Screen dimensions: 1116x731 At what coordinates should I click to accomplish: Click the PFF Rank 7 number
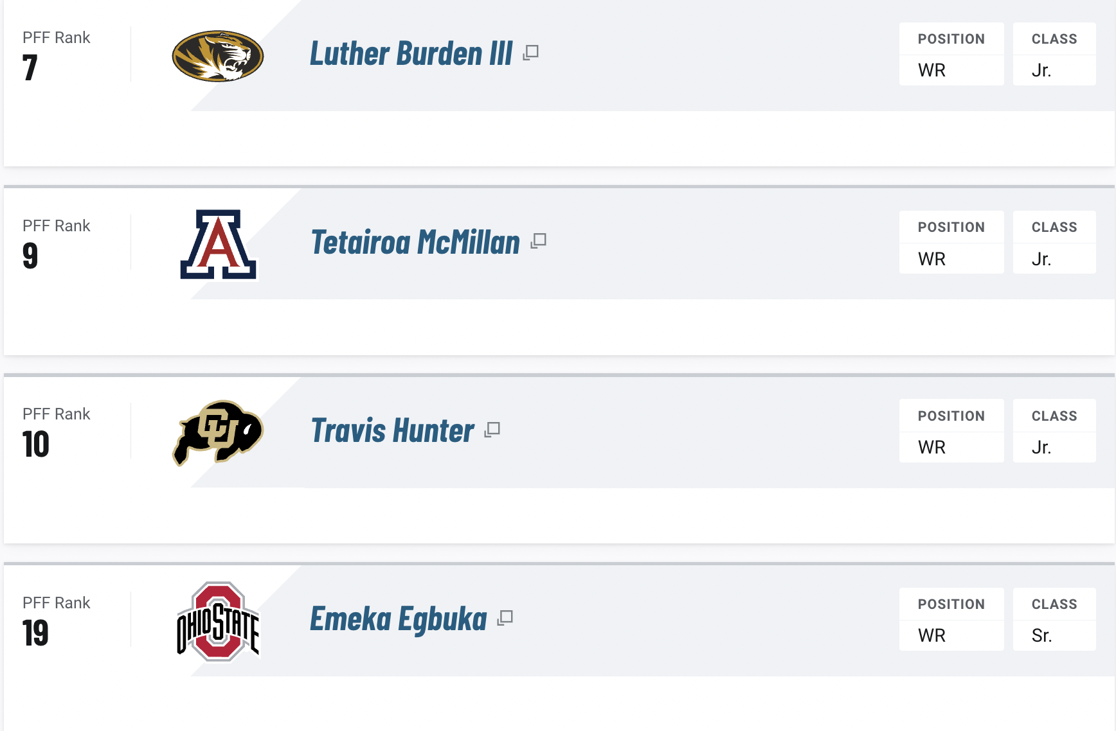point(30,68)
